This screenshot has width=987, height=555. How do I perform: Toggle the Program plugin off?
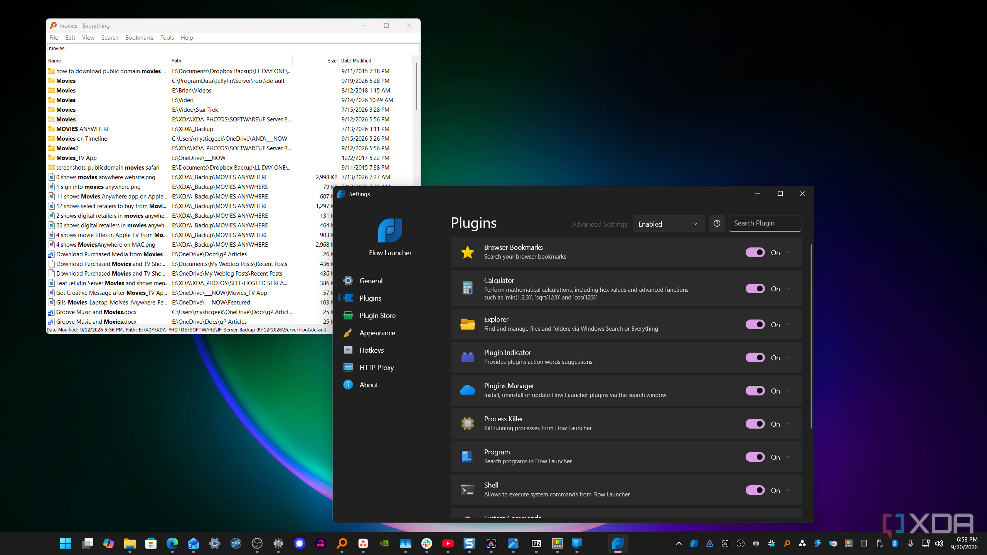(x=755, y=457)
